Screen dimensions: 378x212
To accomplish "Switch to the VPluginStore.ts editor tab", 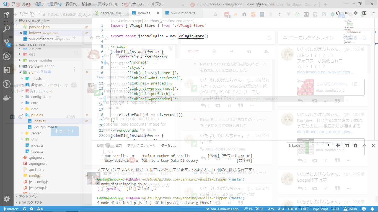I will tap(183, 13).
